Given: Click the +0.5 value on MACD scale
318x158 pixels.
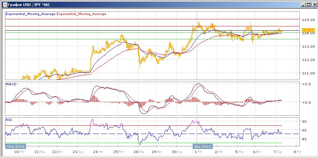Looking at the screenshot, I should [306, 84].
